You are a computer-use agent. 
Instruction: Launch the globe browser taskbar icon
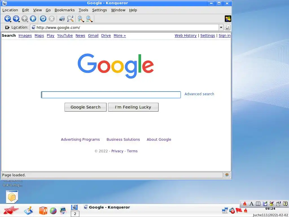pyautogui.click(x=53, y=211)
